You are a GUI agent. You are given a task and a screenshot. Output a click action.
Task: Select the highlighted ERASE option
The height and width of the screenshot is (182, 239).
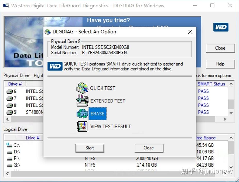click(97, 114)
